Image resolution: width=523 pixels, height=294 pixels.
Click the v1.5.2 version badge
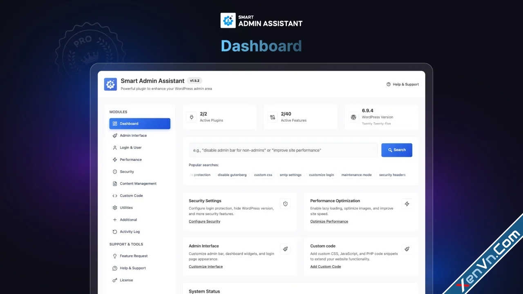[194, 81]
